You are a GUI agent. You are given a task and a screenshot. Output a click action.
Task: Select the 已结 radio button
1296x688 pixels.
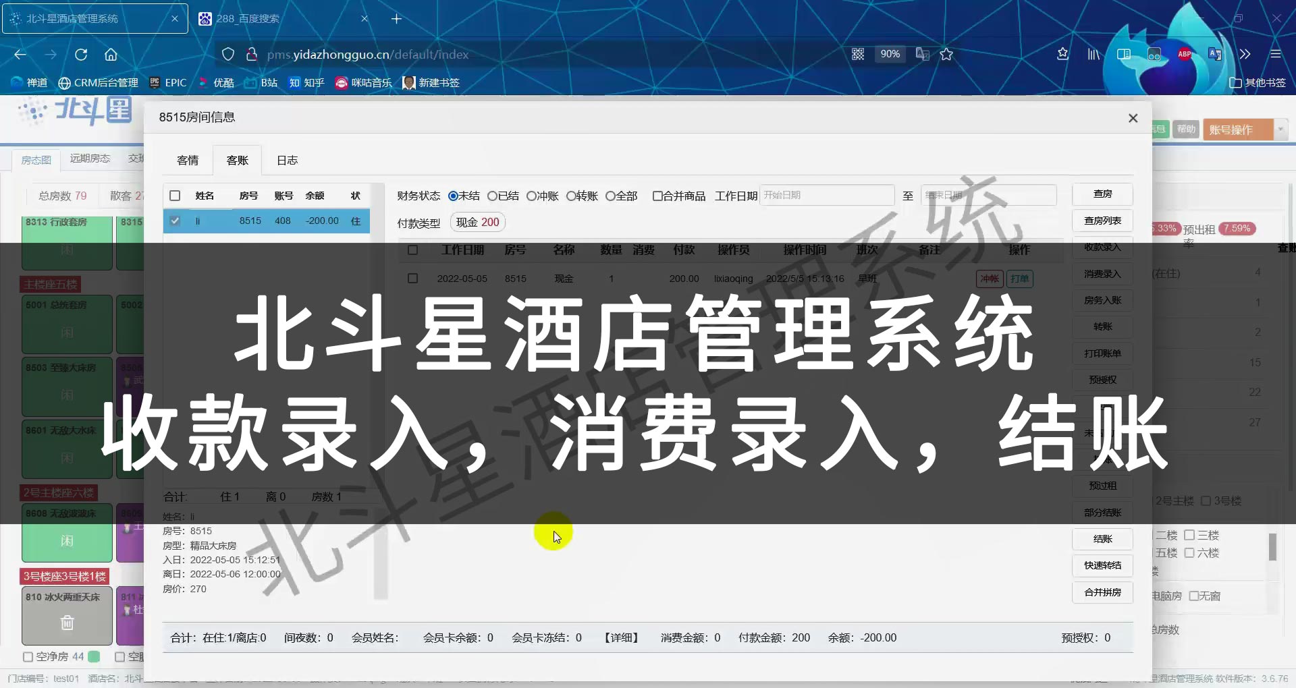pos(493,196)
